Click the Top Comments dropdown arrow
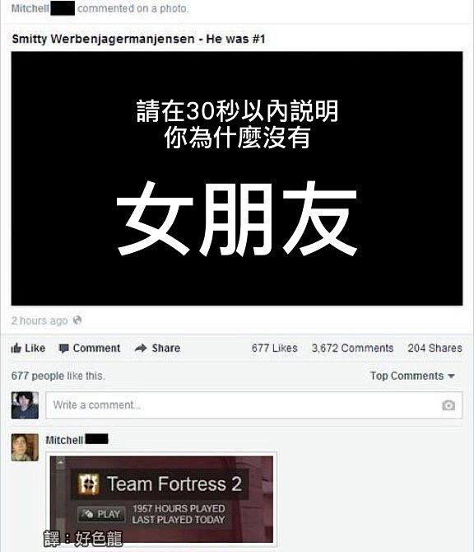The height and width of the screenshot is (552, 474). [451, 377]
